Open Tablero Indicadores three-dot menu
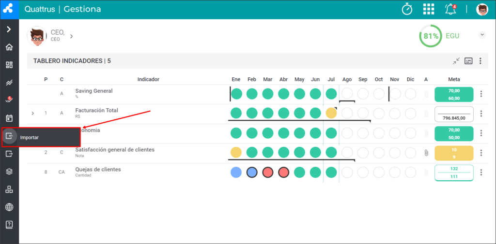The width and height of the screenshot is (496, 244). pos(480,61)
